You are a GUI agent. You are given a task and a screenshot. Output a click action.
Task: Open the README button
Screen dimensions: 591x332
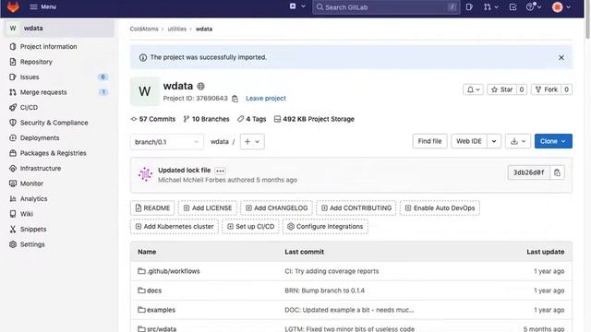click(152, 207)
